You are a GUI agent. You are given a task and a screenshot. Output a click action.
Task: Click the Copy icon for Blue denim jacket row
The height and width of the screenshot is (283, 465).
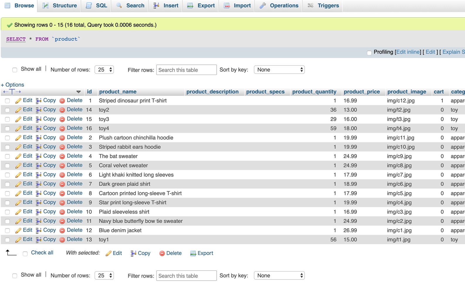pos(38,231)
